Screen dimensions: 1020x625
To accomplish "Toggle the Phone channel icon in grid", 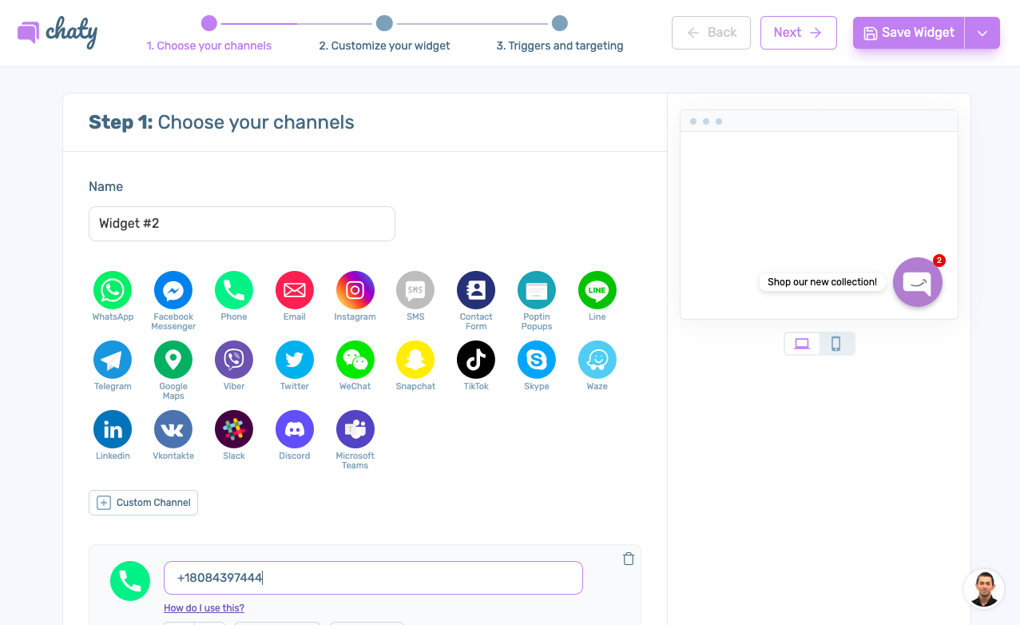I will coord(234,290).
